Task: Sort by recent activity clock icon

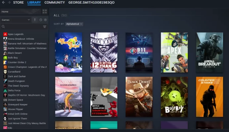Action: pos(41,20)
